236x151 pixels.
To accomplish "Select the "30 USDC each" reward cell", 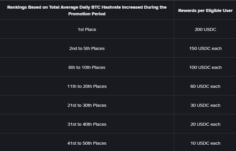I will (205, 105).
